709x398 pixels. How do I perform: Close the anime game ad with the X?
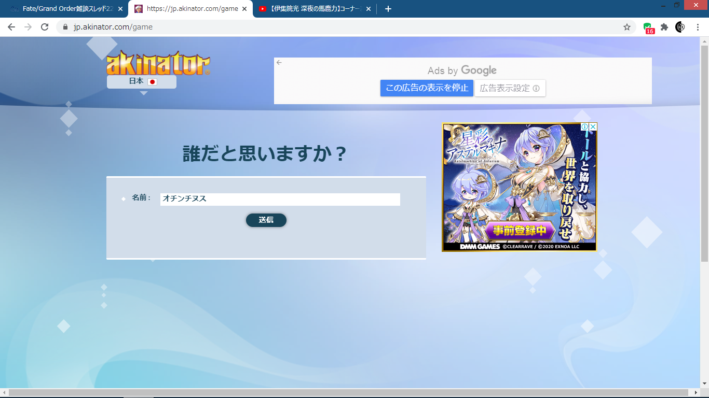(593, 127)
